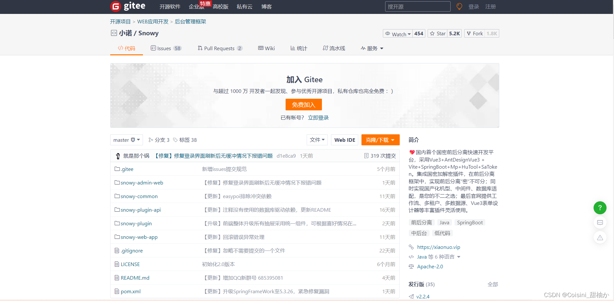Open the Wiki tab
This screenshot has height=301, width=614.
(266, 48)
